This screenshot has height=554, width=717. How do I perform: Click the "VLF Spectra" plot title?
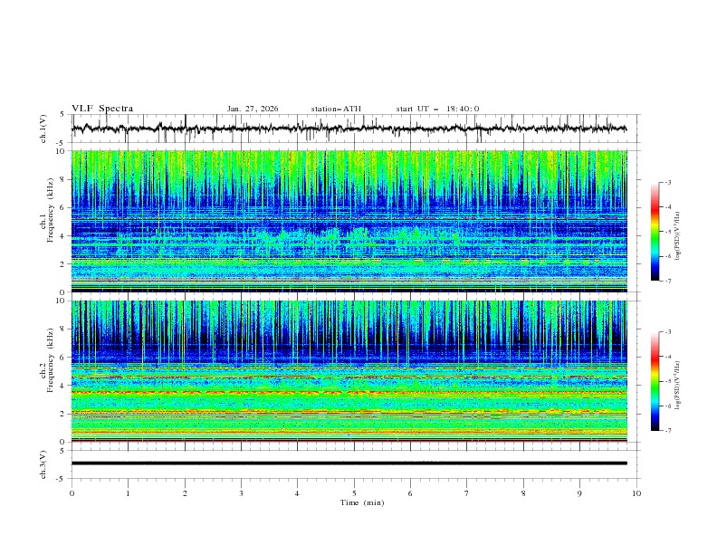pyautogui.click(x=102, y=109)
